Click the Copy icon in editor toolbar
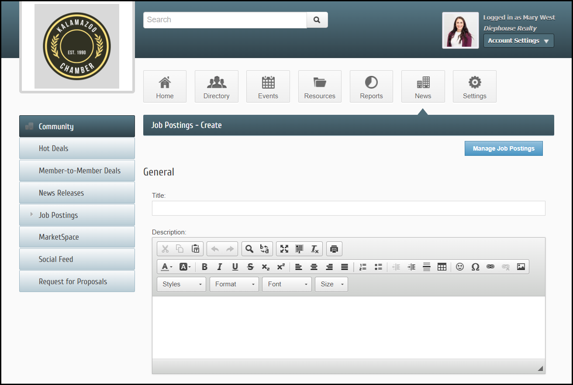The height and width of the screenshot is (385, 573). (x=180, y=249)
